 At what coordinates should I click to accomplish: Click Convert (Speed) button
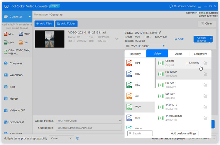point(201,39)
